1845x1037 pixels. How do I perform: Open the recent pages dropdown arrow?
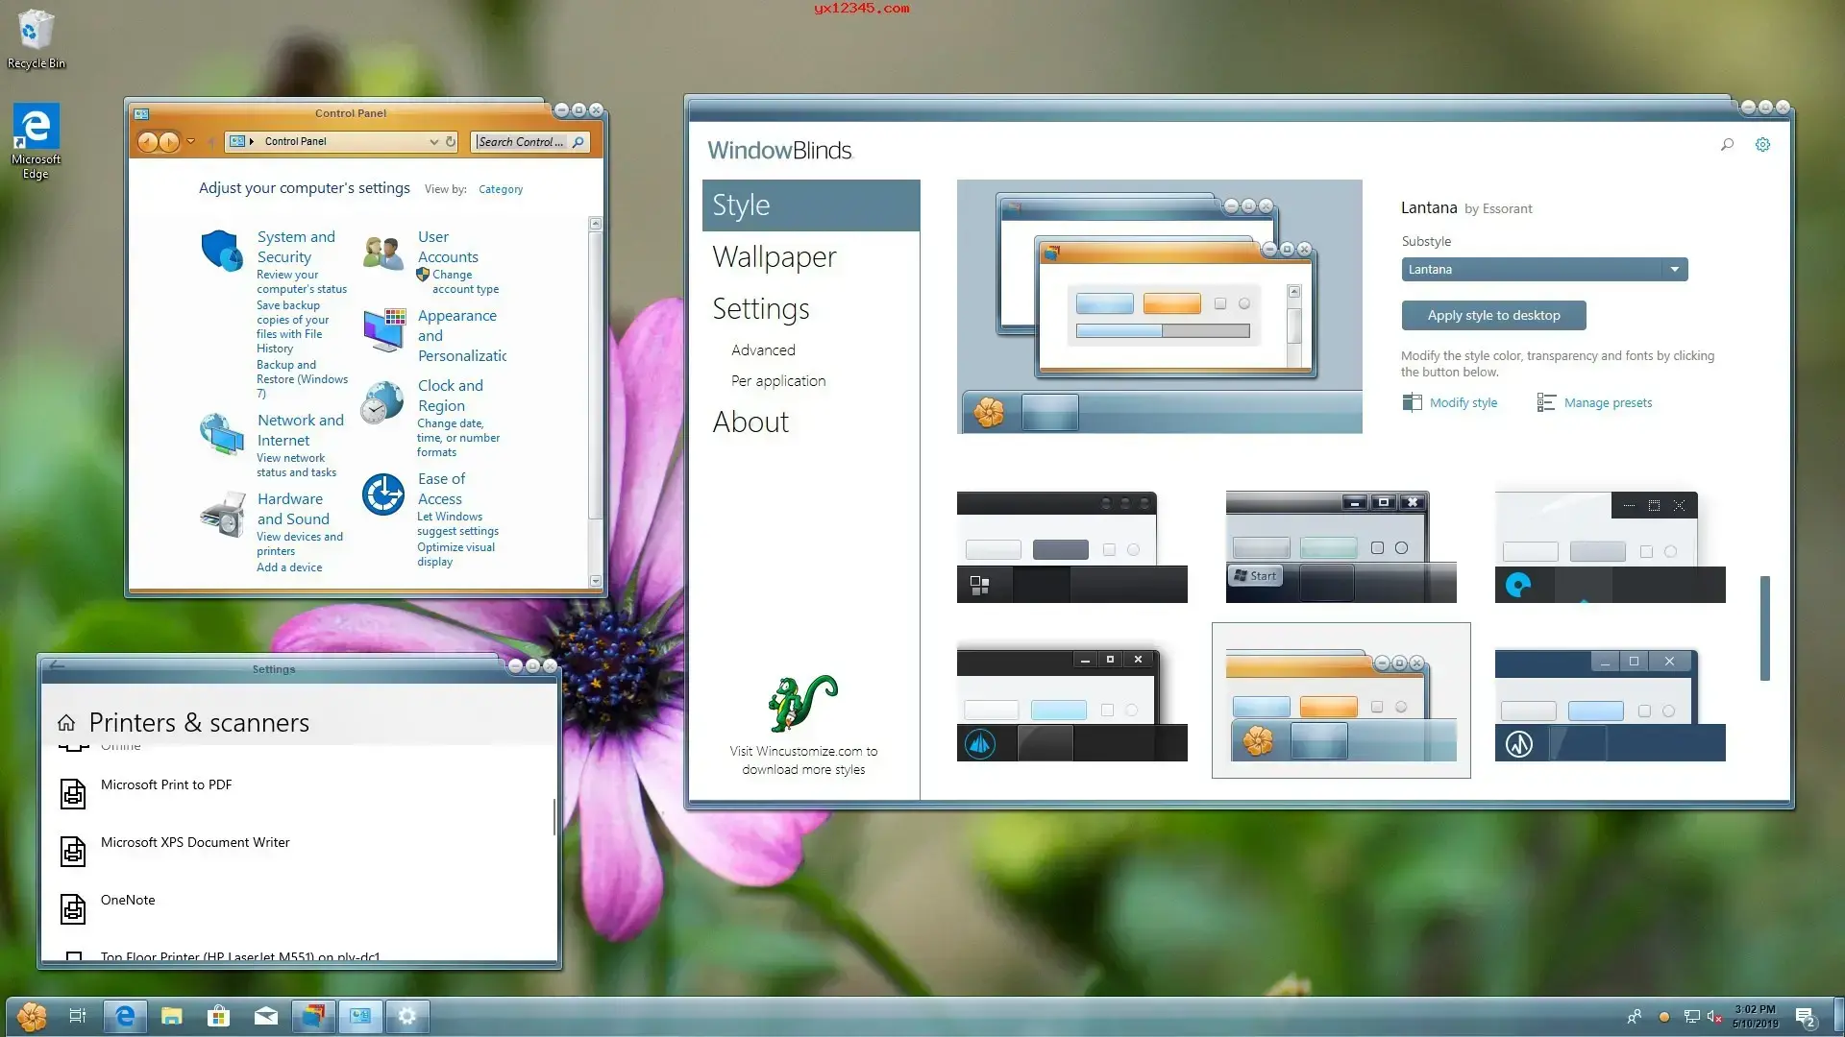point(191,142)
